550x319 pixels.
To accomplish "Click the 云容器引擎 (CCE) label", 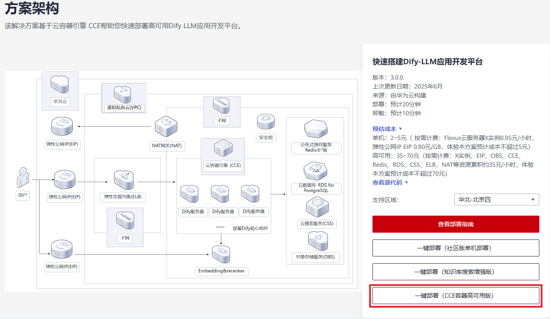I will click(223, 166).
